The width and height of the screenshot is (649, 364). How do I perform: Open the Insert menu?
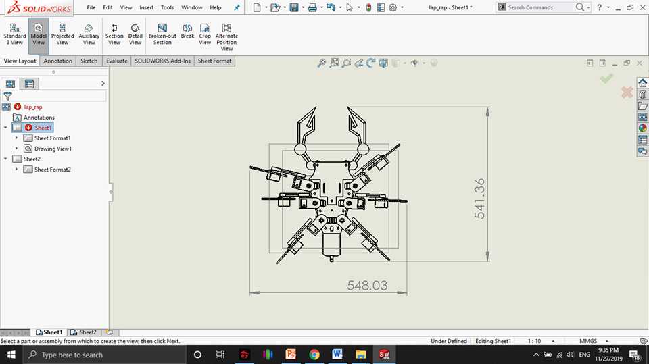[x=146, y=7]
